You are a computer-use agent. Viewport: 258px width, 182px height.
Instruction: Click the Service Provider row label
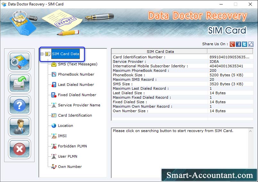point(129,62)
